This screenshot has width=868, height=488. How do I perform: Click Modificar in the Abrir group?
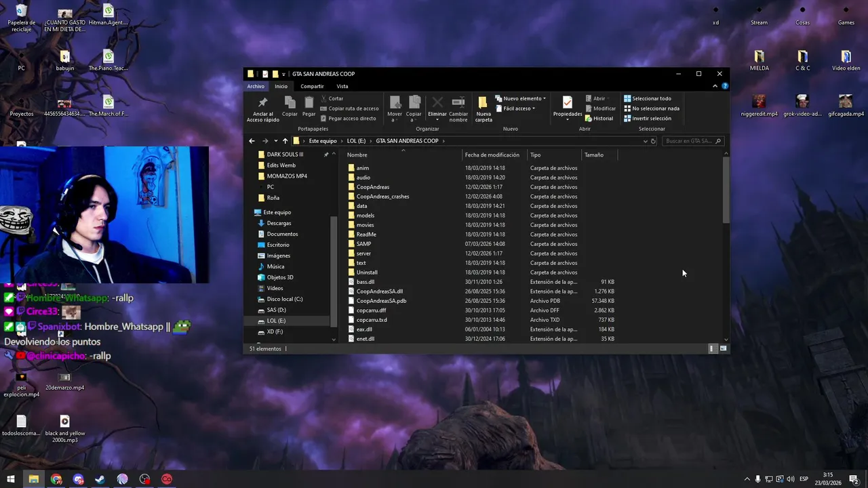pos(600,108)
